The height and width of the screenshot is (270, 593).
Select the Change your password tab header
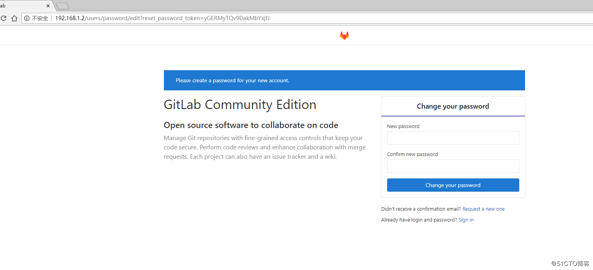click(453, 106)
